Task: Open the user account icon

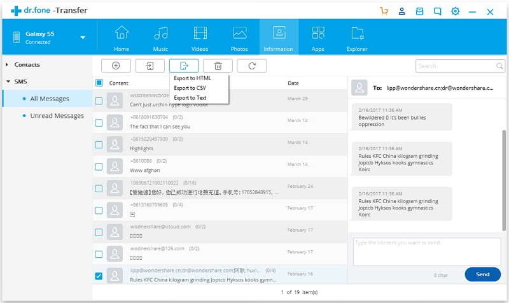Action: 401,11
